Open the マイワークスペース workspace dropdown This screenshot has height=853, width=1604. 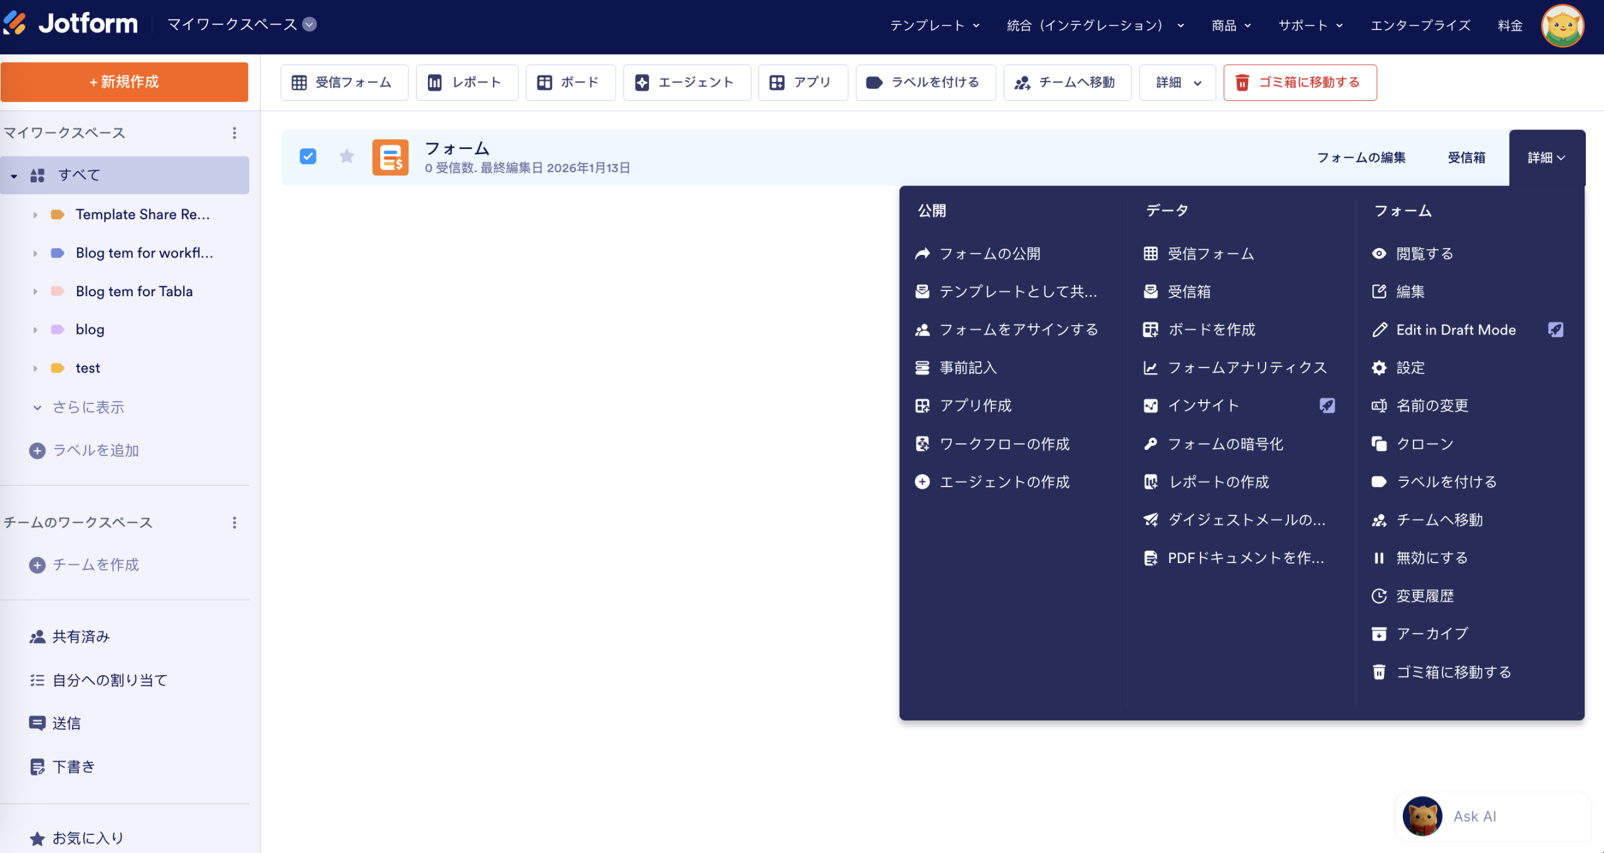[307, 24]
